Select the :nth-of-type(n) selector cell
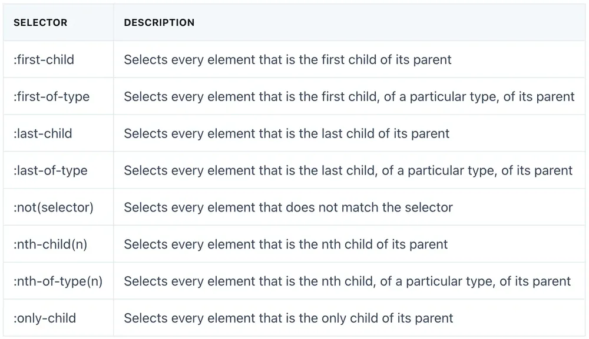The image size is (589, 339). point(58,281)
